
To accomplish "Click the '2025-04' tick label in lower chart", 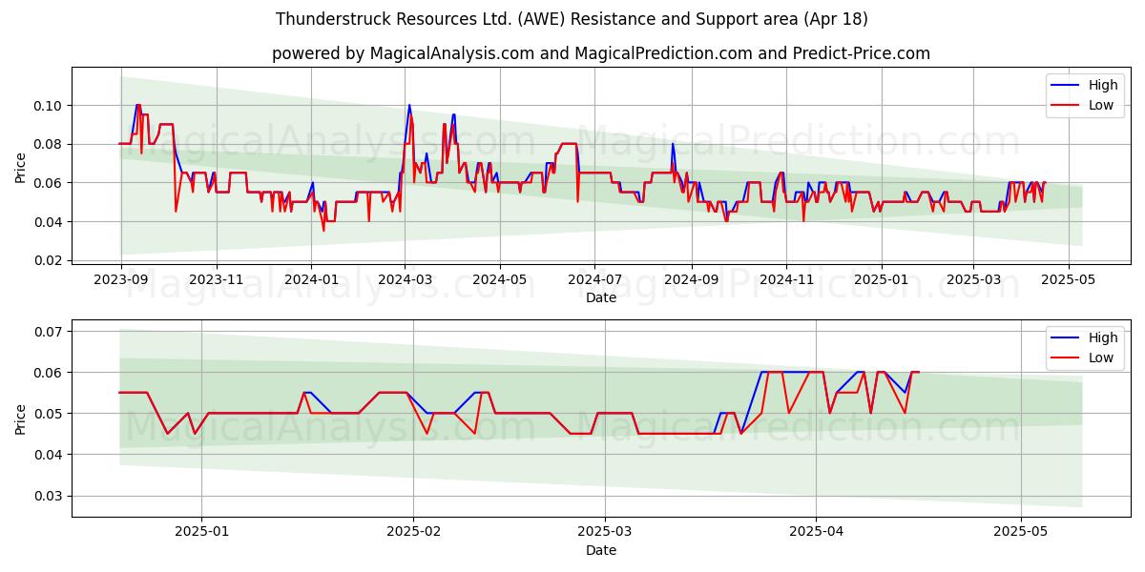I will coord(818,533).
